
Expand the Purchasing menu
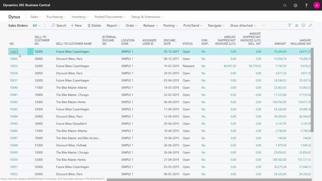56,17
